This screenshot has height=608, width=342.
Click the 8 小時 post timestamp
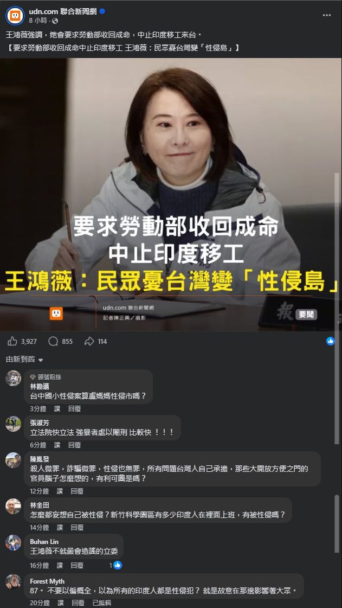pos(39,21)
